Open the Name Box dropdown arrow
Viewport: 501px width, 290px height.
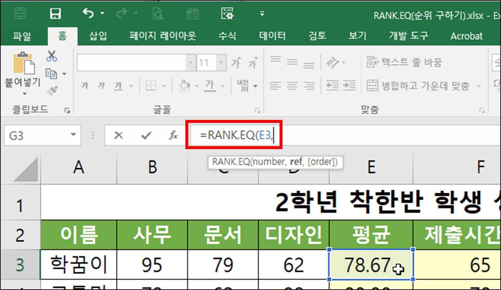tap(73, 135)
